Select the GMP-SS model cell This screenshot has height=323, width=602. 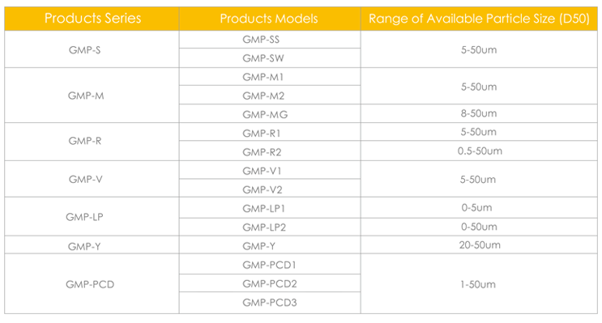(x=270, y=40)
